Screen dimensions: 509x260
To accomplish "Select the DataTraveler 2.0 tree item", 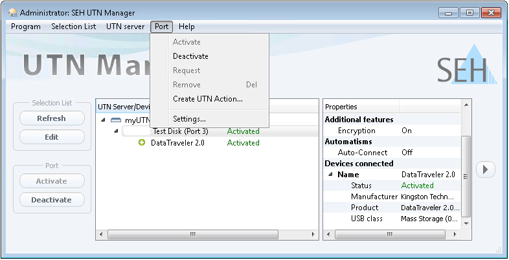I will click(177, 143).
